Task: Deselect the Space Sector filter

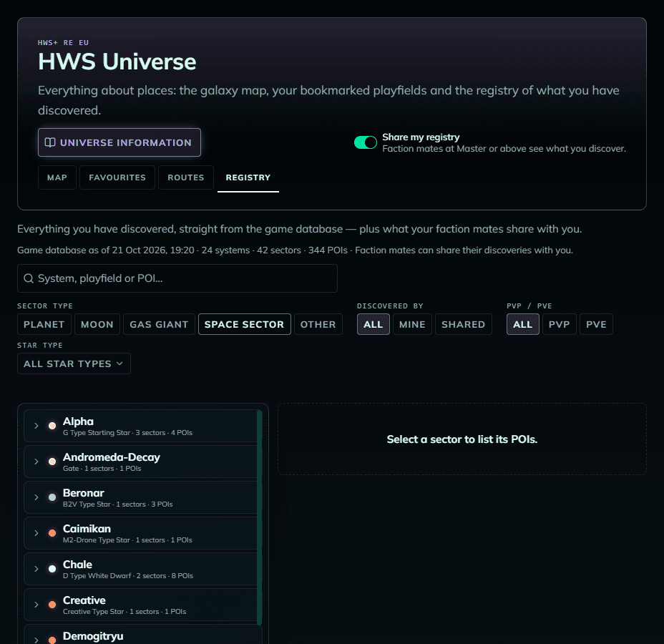Action: [x=244, y=324]
